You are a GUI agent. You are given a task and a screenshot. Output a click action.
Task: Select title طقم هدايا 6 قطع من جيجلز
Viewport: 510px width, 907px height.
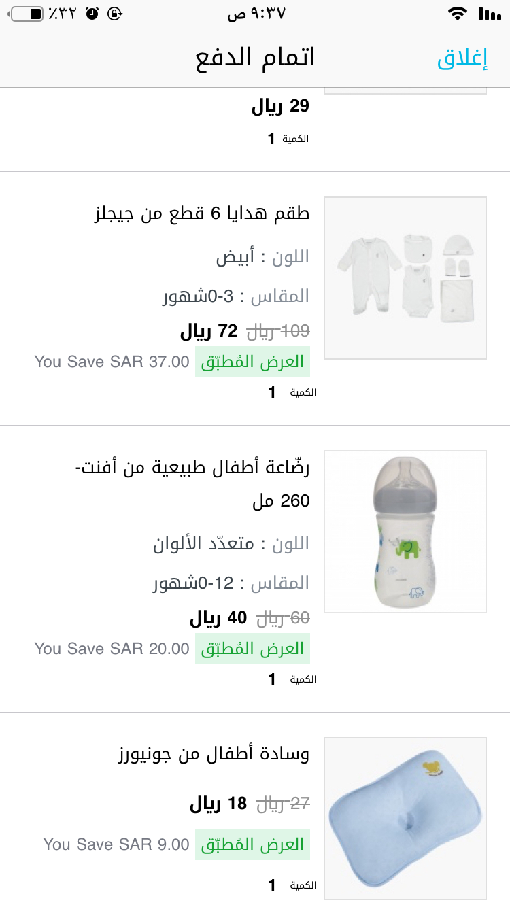[201, 213]
